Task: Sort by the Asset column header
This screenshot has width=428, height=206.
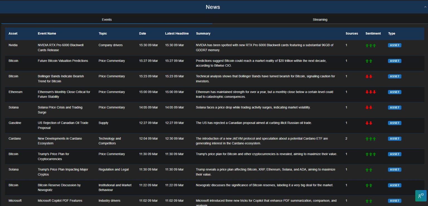Action: (13, 33)
